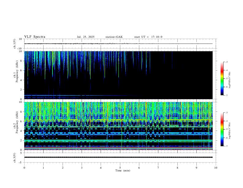
Task: Click the ch.1 spectrogram panel
Action: tap(118, 75)
